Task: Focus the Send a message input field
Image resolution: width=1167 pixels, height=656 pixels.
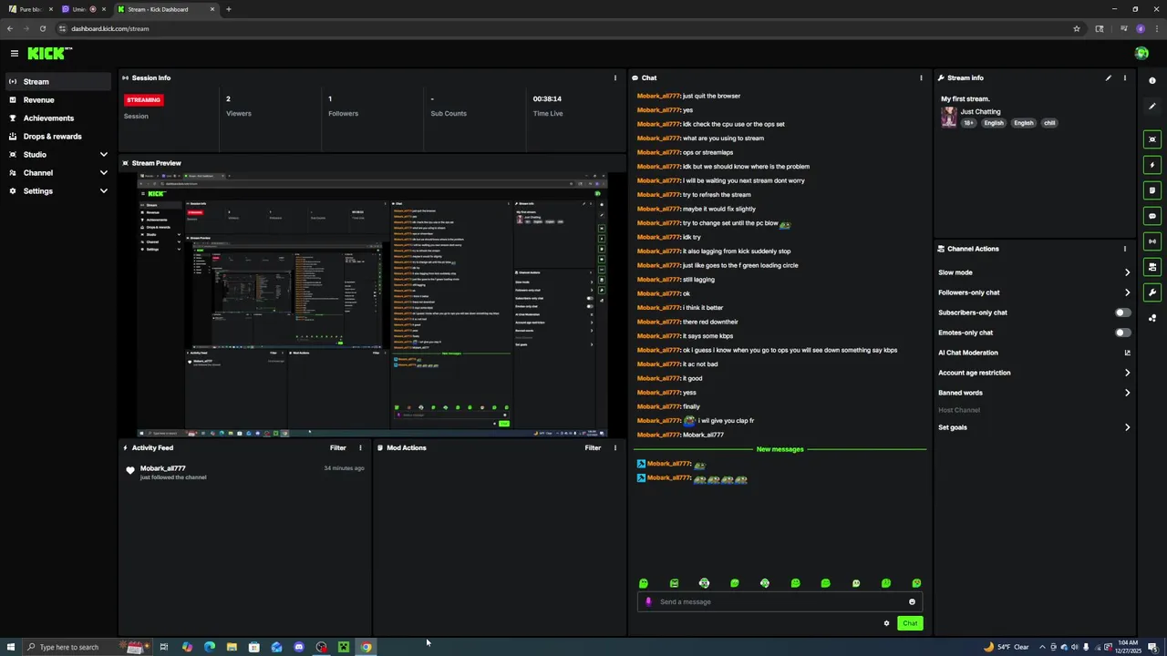Action: click(780, 602)
